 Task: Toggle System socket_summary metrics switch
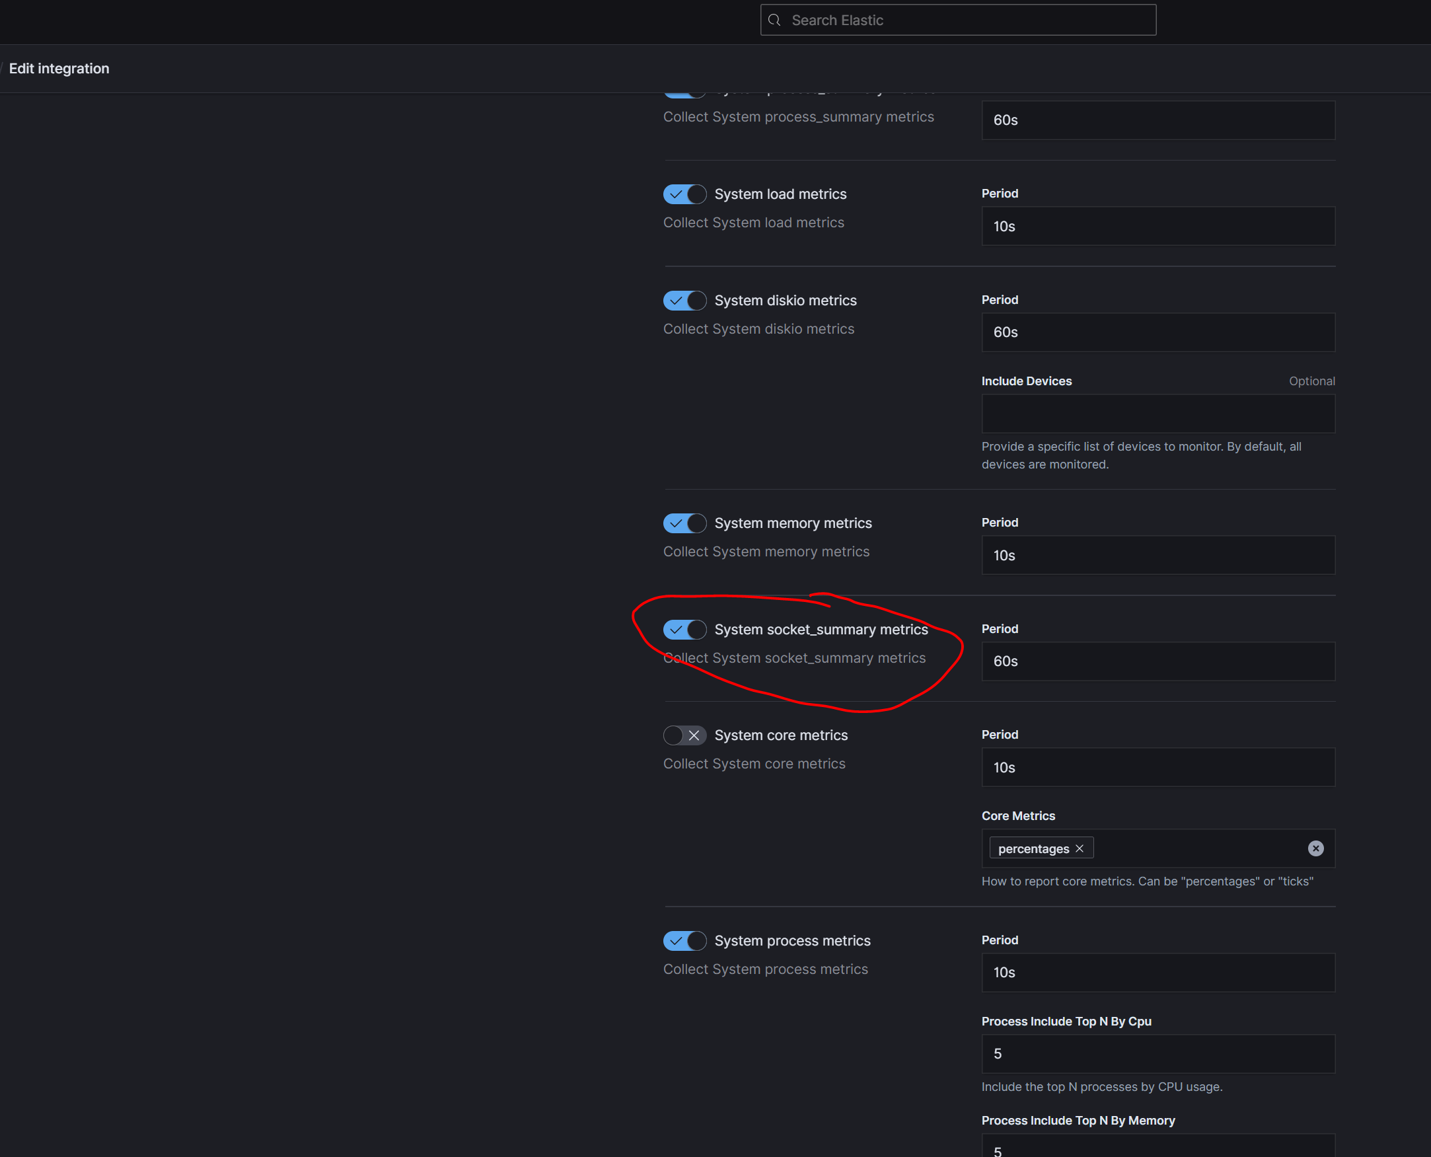tap(684, 630)
